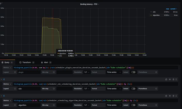Screen dimensions: 182x109
Task: Click the Min step input in query E
Action: 64,105
